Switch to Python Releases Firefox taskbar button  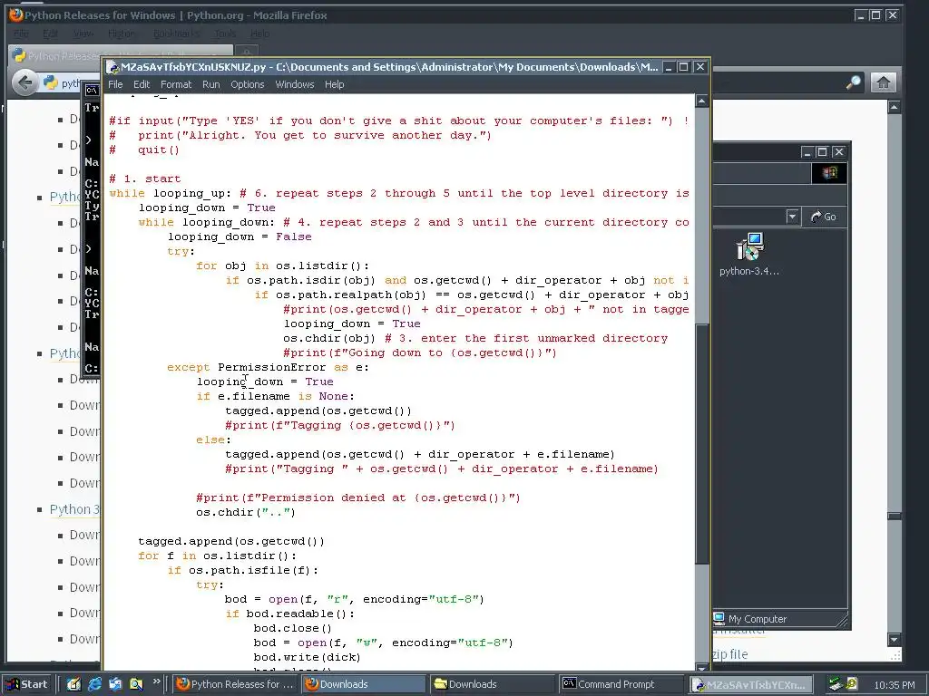click(236, 684)
